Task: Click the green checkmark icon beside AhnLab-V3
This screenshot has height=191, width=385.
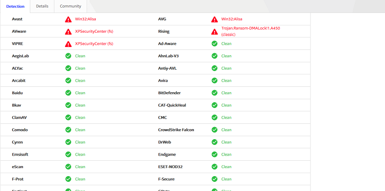Action: [215, 56]
